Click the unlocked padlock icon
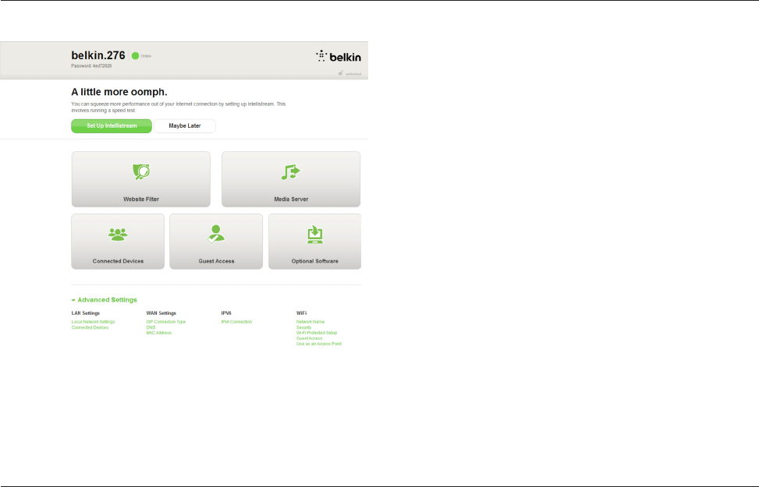Screen dimensions: 759x487 (341, 73)
